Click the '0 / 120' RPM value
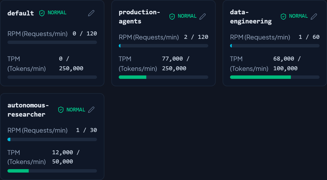The image size is (327, 180). click(x=85, y=33)
